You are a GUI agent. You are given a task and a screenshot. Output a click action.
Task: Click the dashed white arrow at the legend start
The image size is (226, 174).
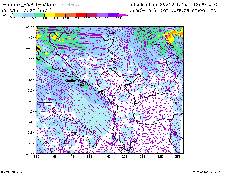click(x=8, y=15)
